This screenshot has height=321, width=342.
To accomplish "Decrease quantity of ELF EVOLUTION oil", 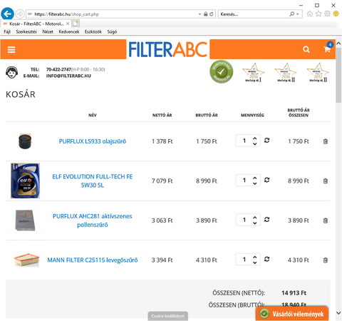I will pos(255,183).
